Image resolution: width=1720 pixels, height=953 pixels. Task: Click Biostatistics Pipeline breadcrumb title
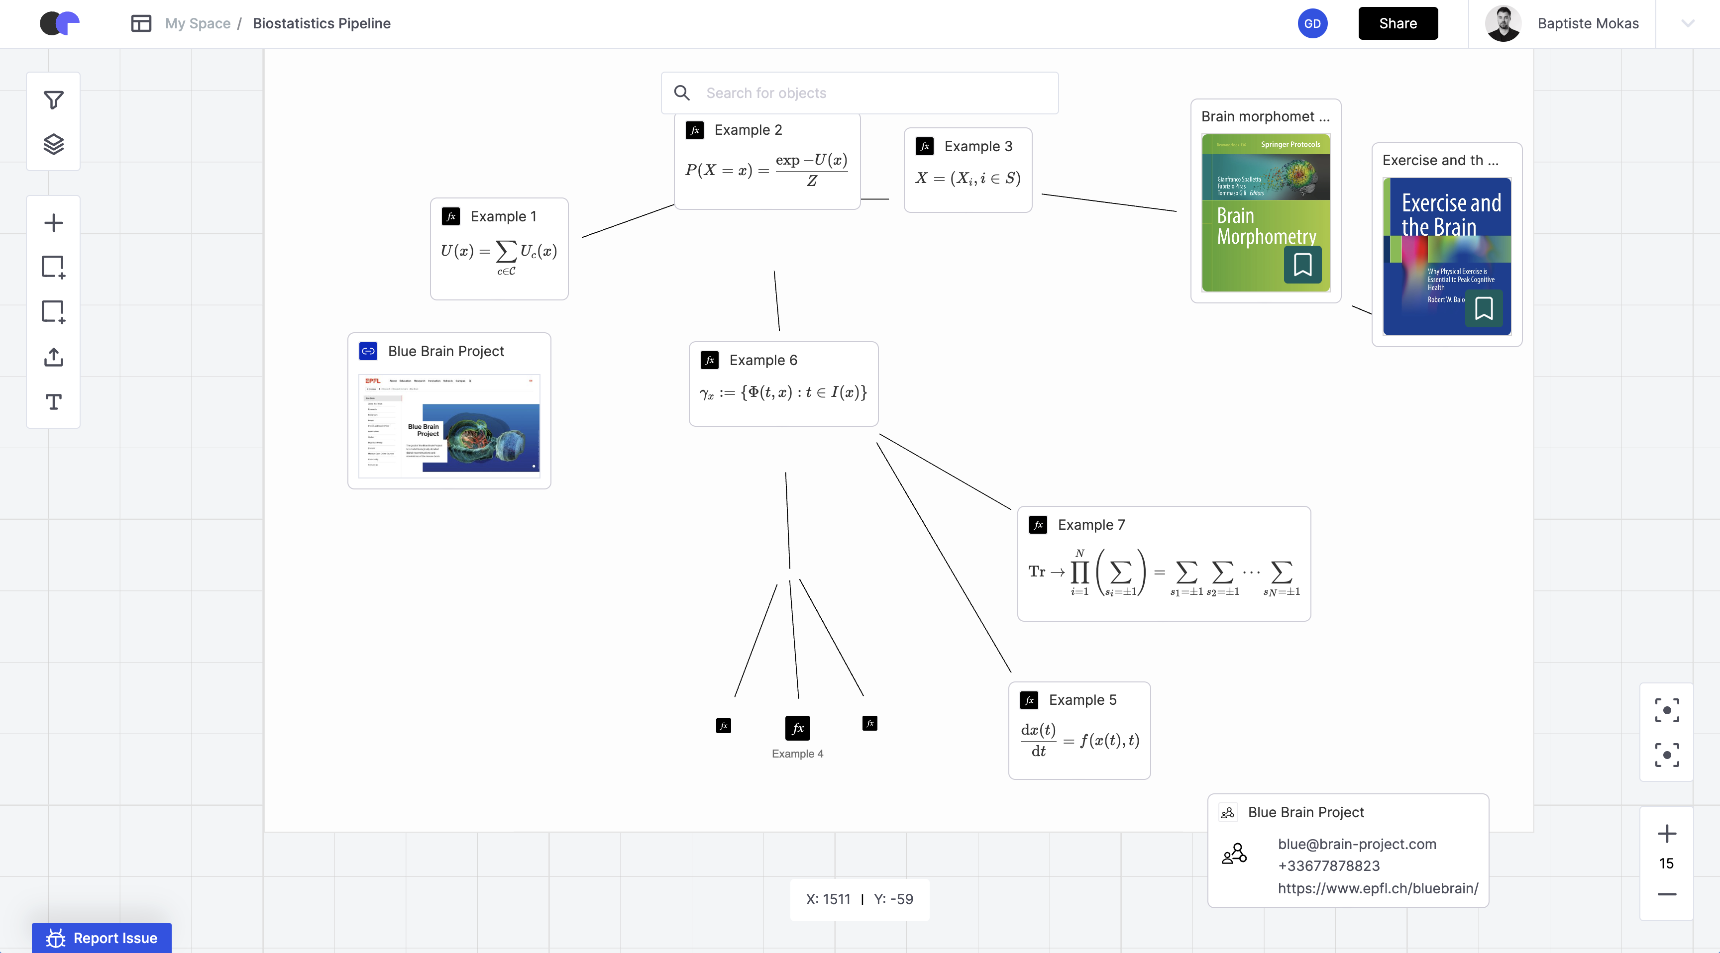pyautogui.click(x=322, y=23)
